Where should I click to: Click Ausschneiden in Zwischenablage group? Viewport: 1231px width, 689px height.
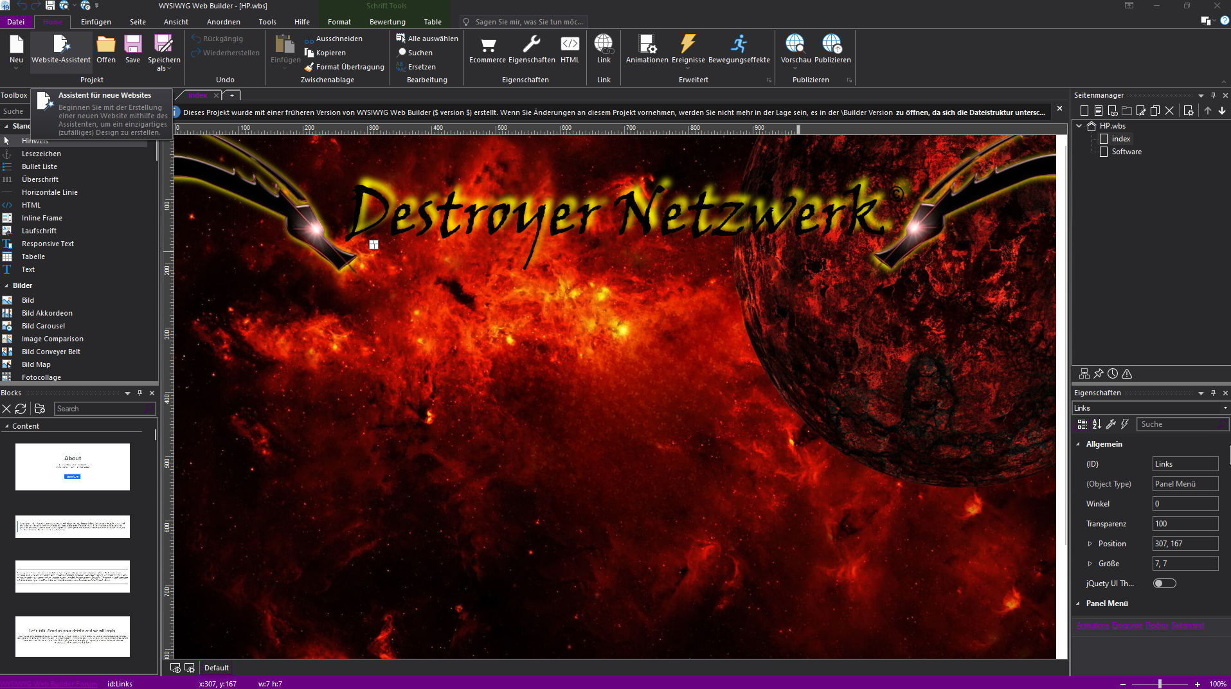pyautogui.click(x=333, y=39)
